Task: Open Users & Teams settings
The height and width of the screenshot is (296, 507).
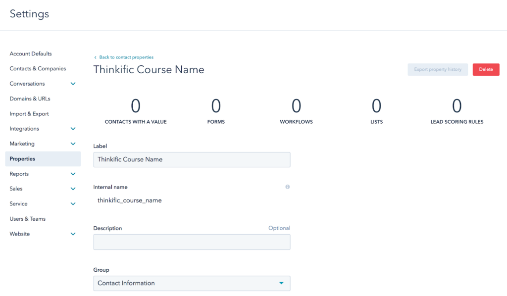Action: pyautogui.click(x=28, y=219)
